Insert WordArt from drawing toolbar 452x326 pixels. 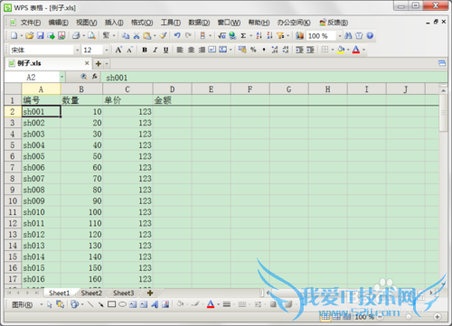[155, 304]
